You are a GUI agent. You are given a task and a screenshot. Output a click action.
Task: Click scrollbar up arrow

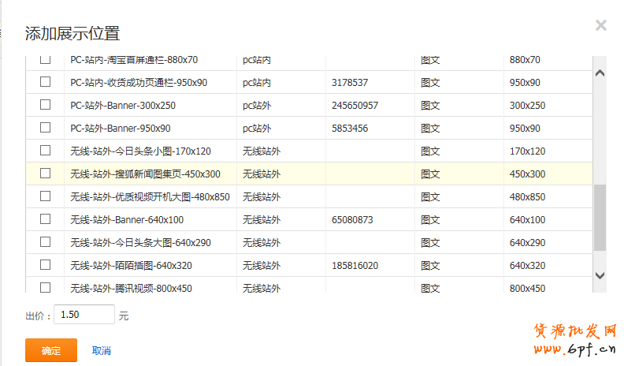600,73
